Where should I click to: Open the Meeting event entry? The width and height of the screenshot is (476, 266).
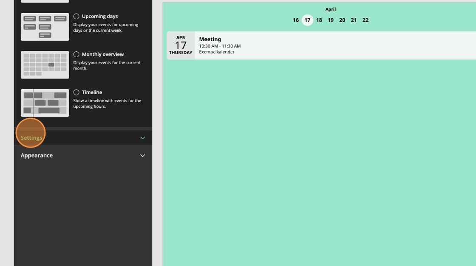pos(210,39)
